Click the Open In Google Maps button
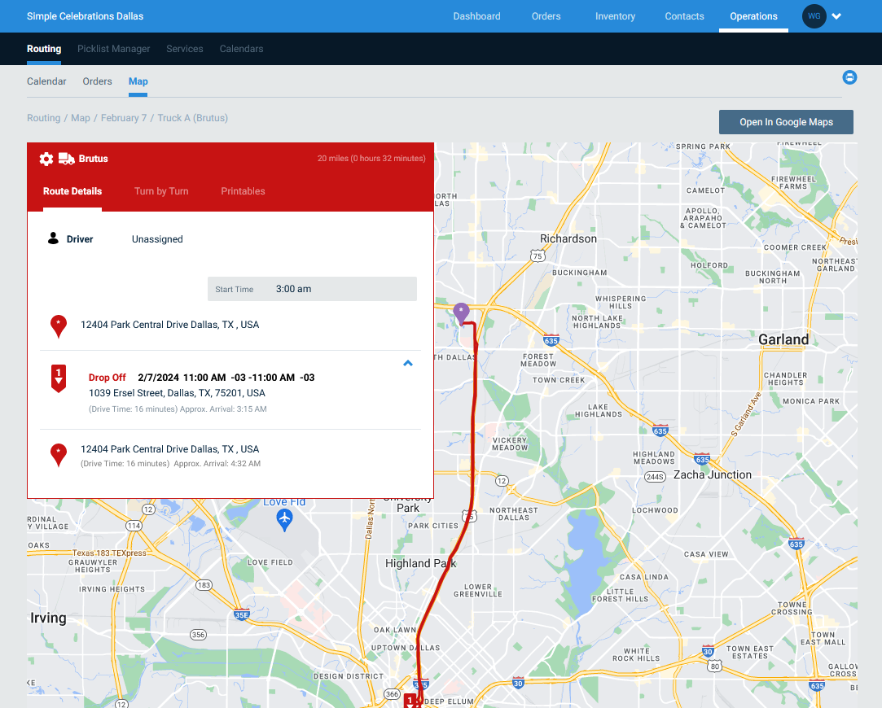The image size is (882, 708). [785, 122]
